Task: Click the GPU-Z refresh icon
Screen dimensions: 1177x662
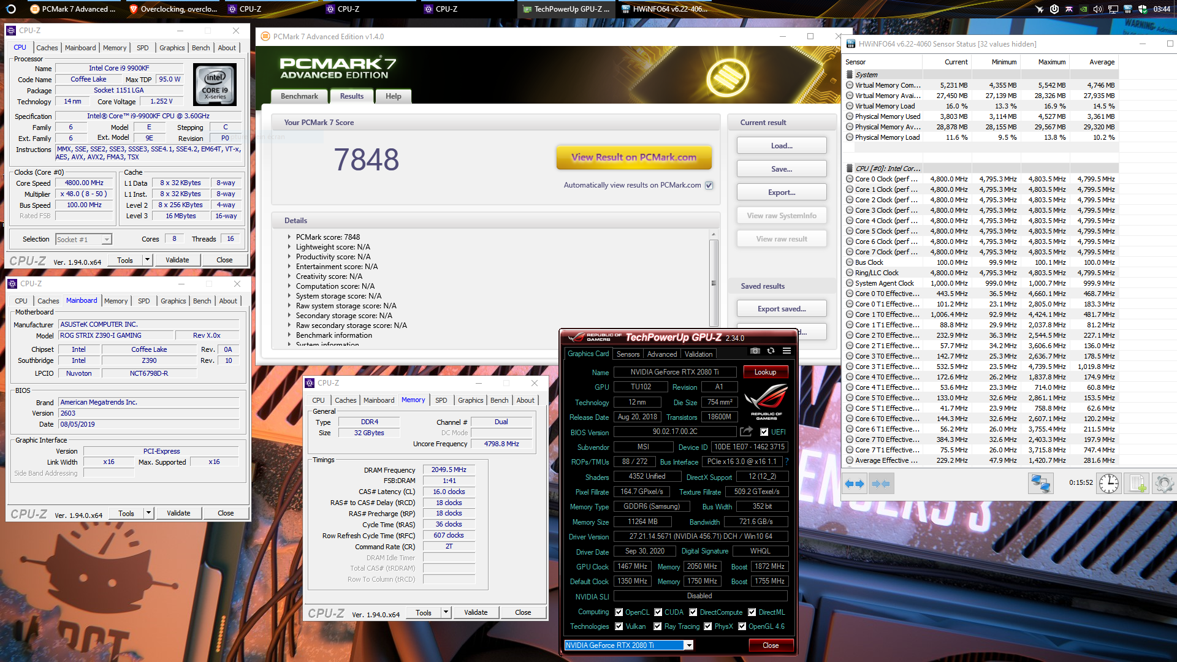Action: [x=771, y=351]
